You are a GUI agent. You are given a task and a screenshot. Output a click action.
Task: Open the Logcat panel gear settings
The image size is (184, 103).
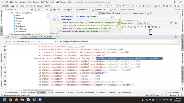pos(176,37)
